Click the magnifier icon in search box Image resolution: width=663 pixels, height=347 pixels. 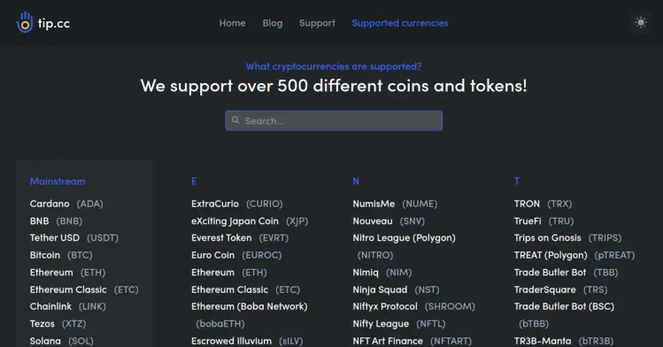(235, 120)
